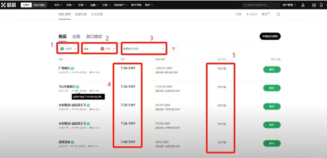Click the OKX logo
This screenshot has height=158, width=327.
9,4
